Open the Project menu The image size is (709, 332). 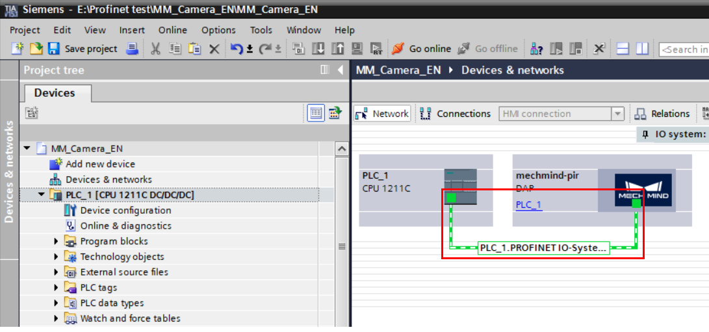click(x=25, y=31)
